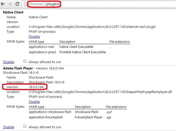The width and height of the screenshot is (176, 131).
Task: Click the Portable Native Client Executable description
Action: coord(83,52)
